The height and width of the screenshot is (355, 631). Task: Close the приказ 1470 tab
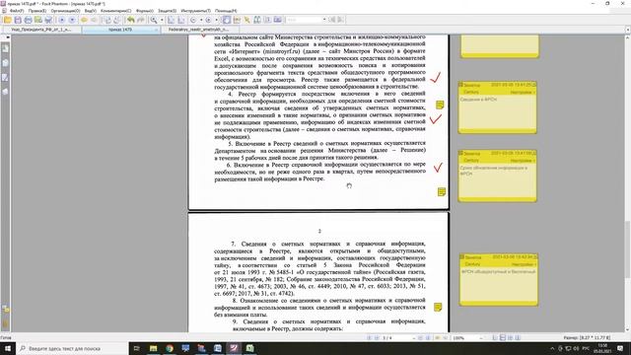pos(156,30)
